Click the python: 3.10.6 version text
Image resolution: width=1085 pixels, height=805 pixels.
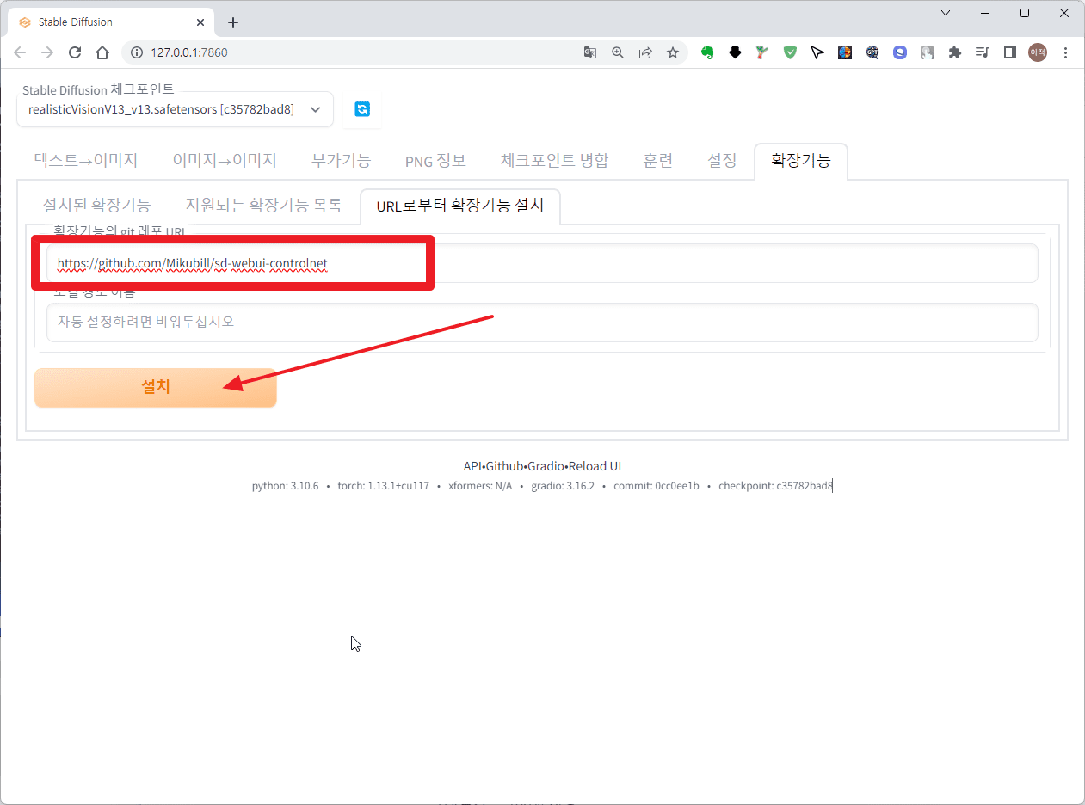[x=285, y=486]
